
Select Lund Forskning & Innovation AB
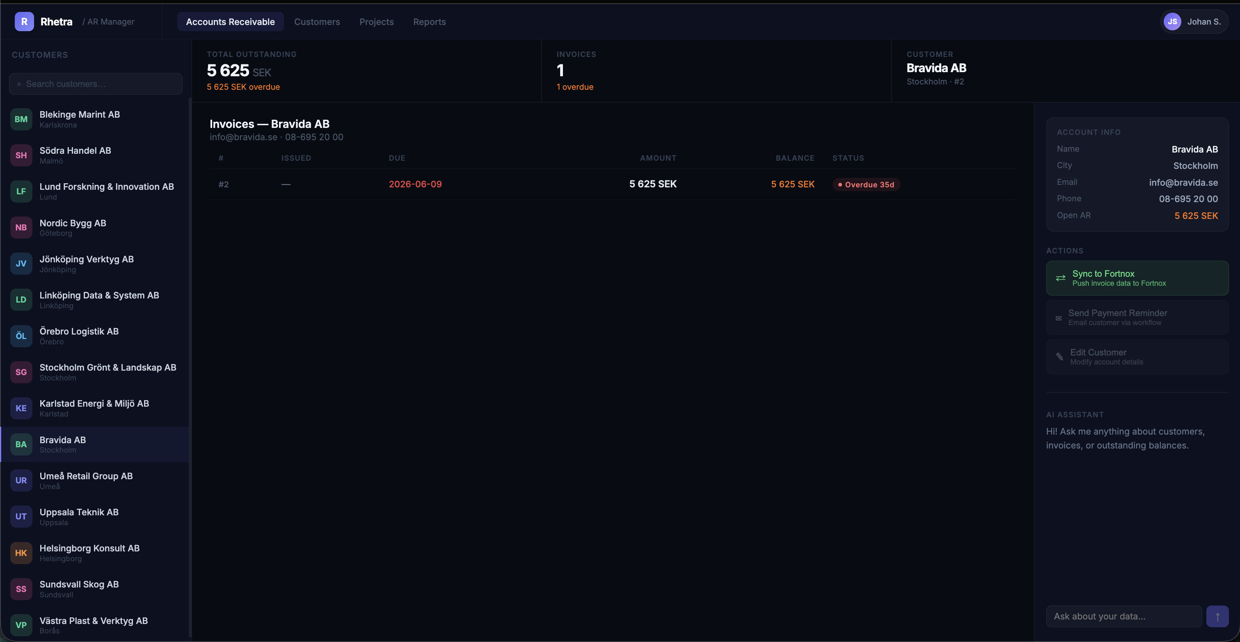pyautogui.click(x=95, y=191)
